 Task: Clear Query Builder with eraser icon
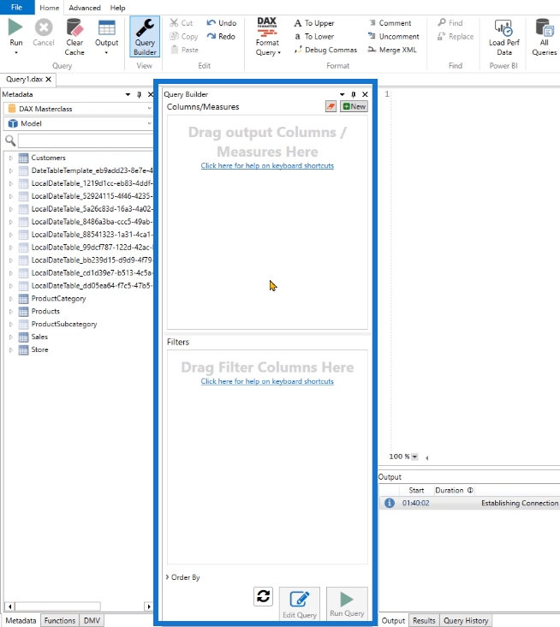point(331,106)
